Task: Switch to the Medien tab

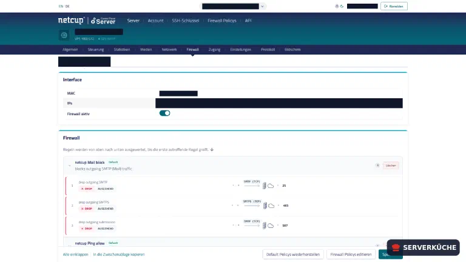Action: pyautogui.click(x=146, y=50)
